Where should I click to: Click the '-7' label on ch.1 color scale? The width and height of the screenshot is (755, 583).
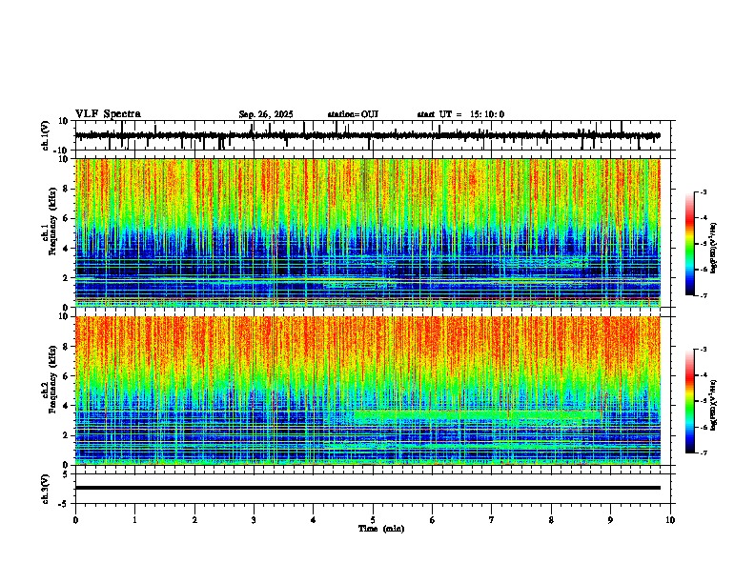703,295
